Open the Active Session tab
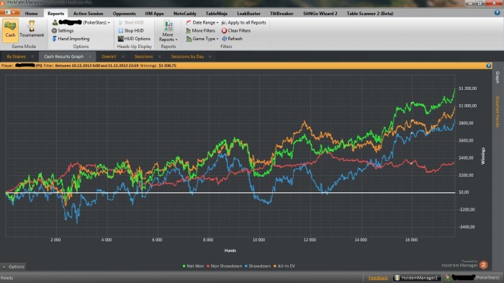The height and width of the screenshot is (283, 504). click(88, 14)
